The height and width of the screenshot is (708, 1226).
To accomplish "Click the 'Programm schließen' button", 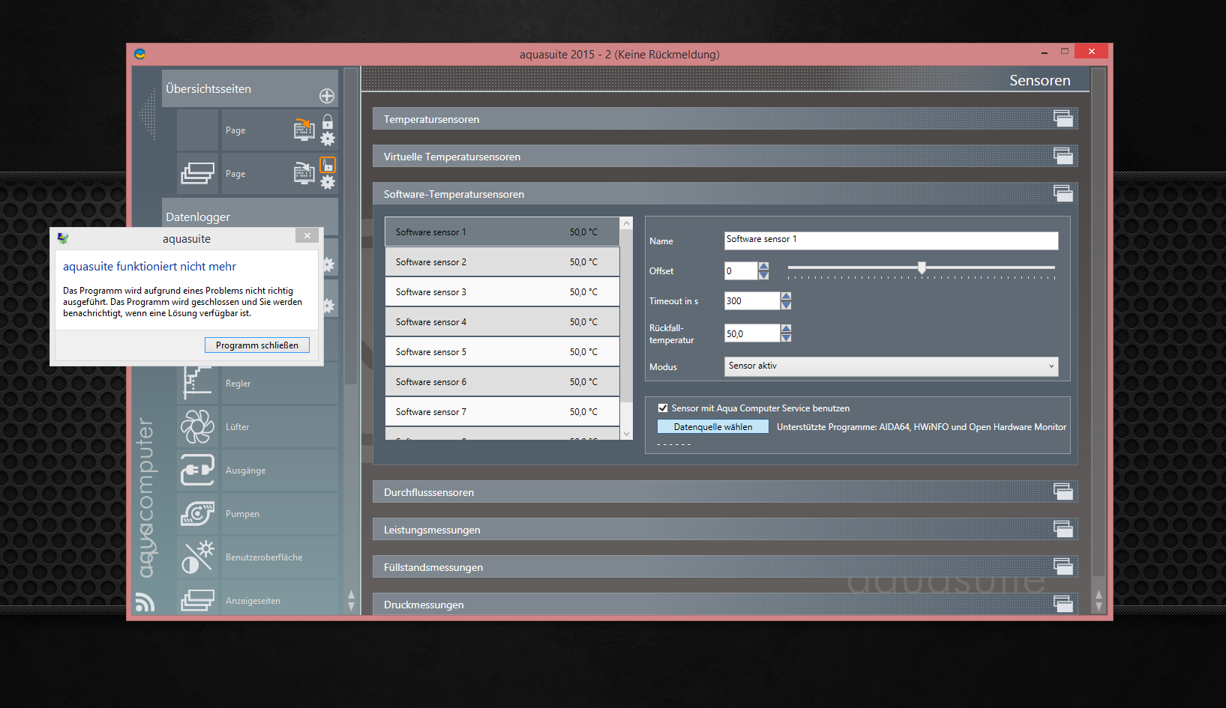I will [257, 345].
